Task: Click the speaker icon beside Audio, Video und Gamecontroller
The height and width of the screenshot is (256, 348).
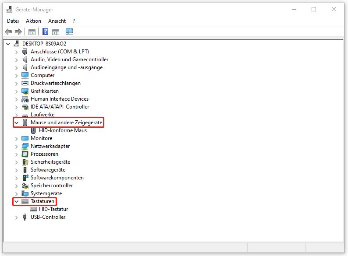Action: coord(25,60)
